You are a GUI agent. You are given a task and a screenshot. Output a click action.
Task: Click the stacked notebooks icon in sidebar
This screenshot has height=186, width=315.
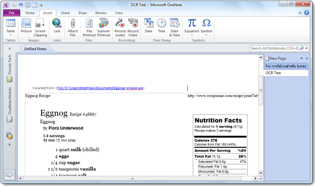pyautogui.click(x=9, y=136)
